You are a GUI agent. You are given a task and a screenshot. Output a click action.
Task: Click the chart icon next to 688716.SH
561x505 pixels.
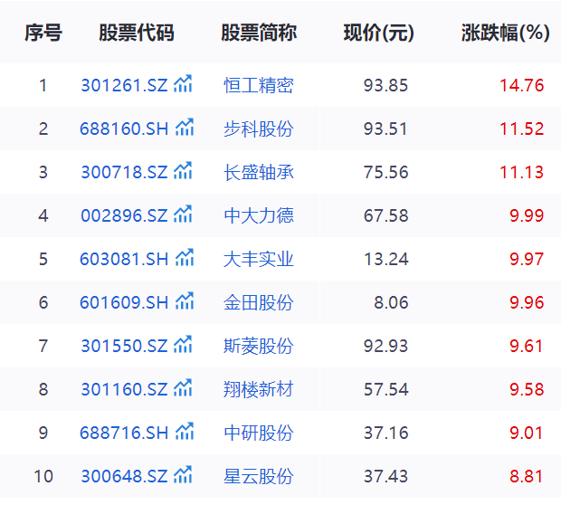(x=184, y=433)
